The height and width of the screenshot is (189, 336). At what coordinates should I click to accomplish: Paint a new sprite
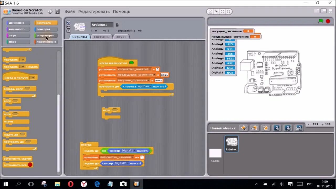click(x=244, y=128)
